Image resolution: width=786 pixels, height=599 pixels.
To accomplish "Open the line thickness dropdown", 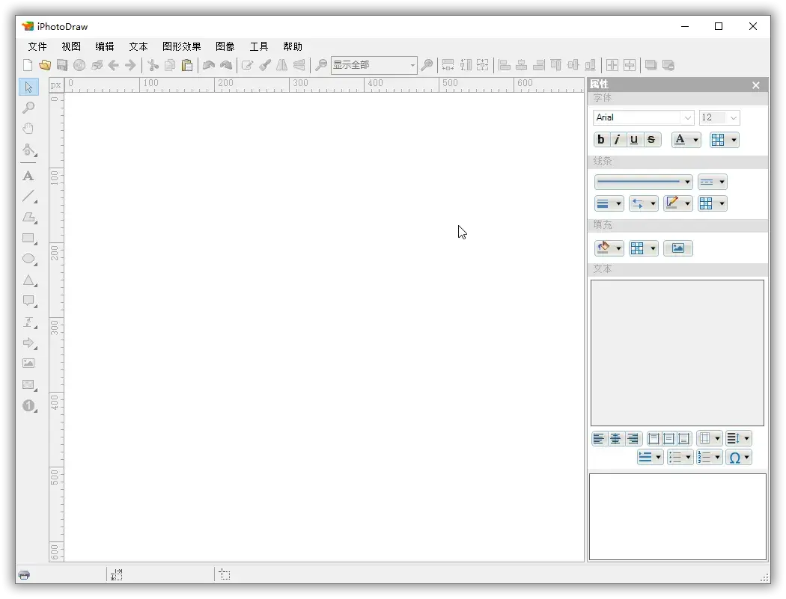I will 609,203.
